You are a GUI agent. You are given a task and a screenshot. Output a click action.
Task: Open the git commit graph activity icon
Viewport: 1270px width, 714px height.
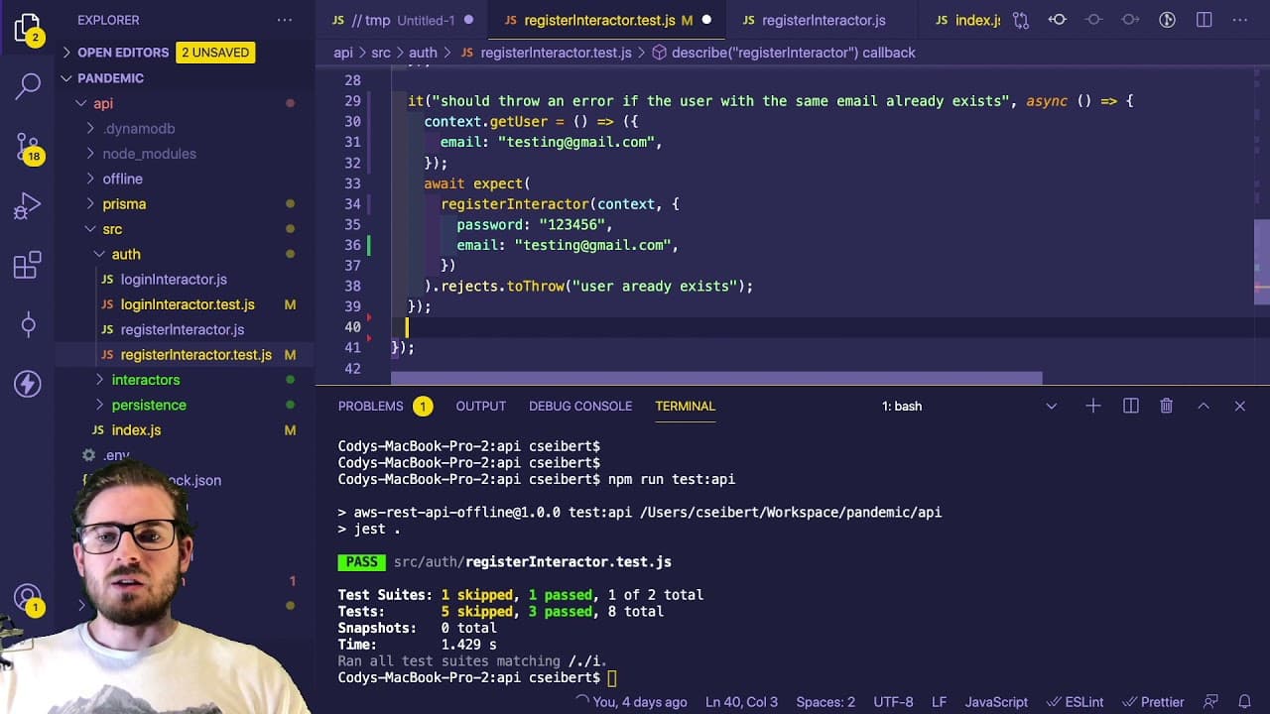28,324
